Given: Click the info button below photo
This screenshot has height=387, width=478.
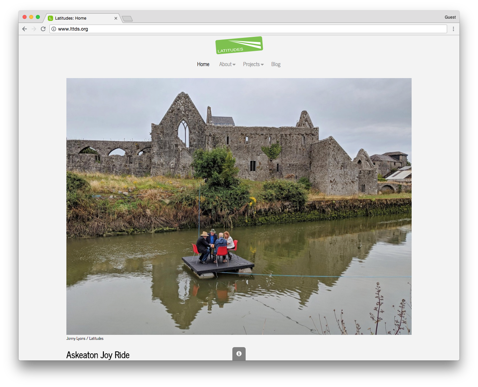Looking at the screenshot, I should pyautogui.click(x=239, y=354).
